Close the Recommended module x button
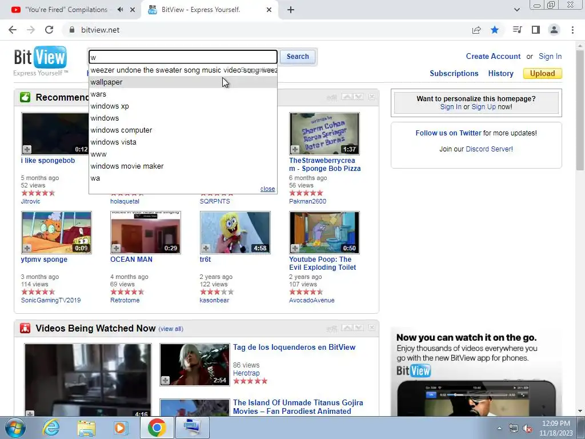The height and width of the screenshot is (439, 585). pyautogui.click(x=372, y=97)
